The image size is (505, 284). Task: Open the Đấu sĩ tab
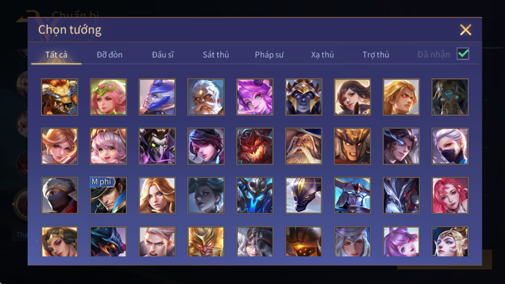pos(163,55)
